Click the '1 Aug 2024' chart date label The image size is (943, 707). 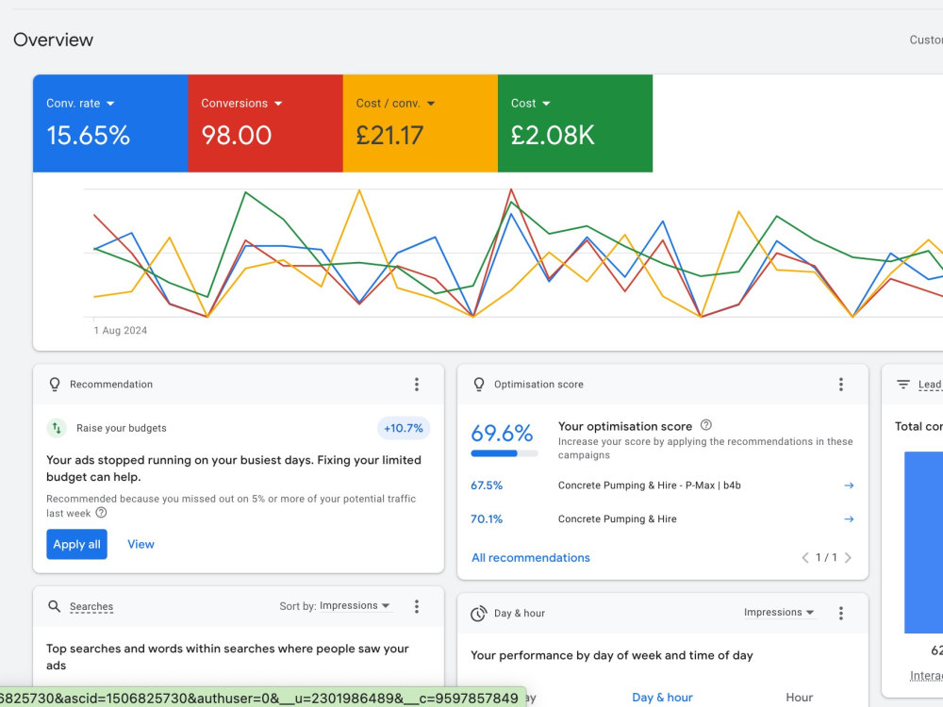click(121, 330)
